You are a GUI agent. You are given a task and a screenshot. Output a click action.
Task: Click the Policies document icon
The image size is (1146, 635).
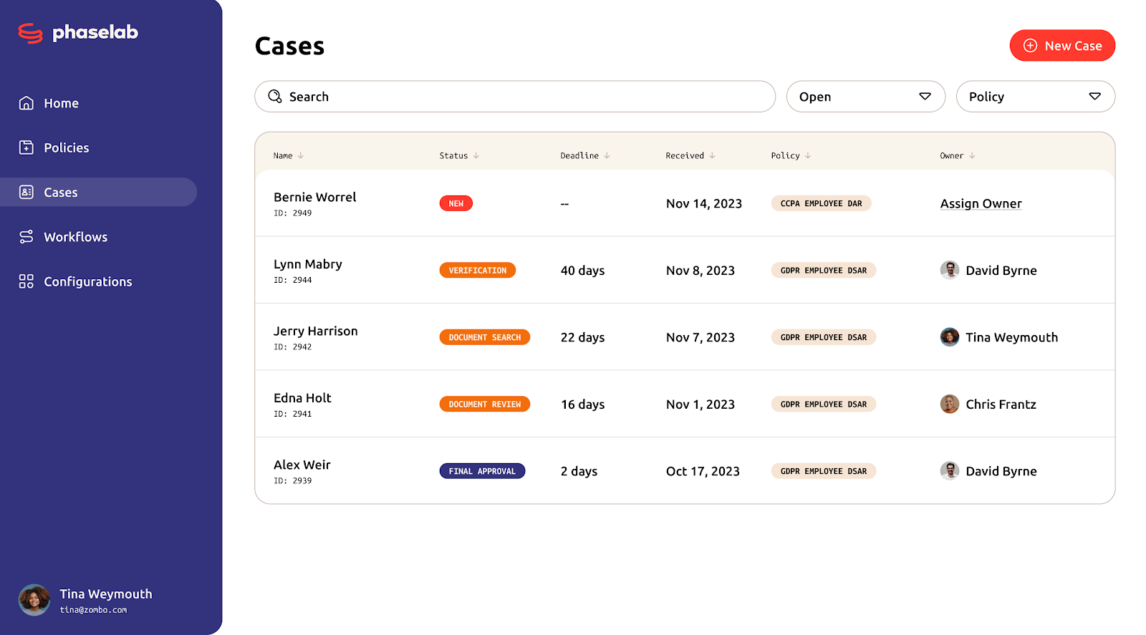(x=27, y=147)
